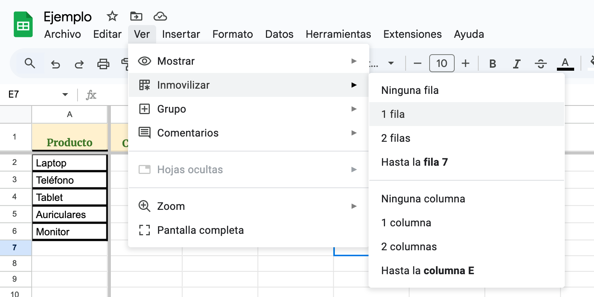Toggle italic formatting
Image resolution: width=594 pixels, height=297 pixels.
516,64
